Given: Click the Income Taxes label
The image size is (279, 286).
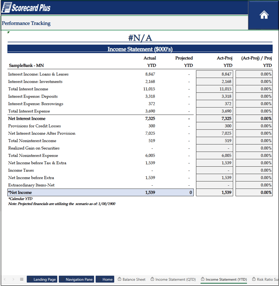Looking at the screenshot, I should [21, 170].
